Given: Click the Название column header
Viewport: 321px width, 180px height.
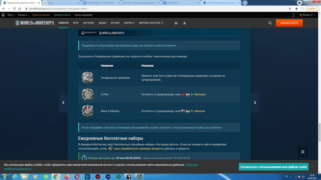Looking at the screenshot, I should coord(107,66).
